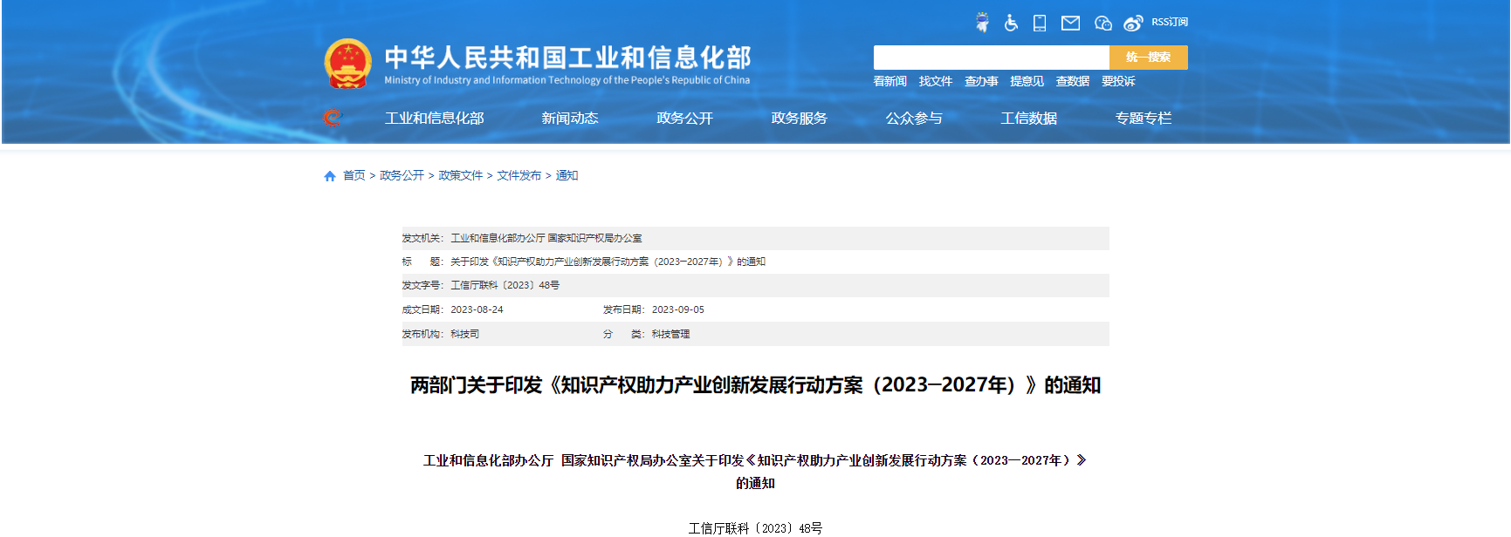This screenshot has height=537, width=1511.
Task: Open the wheelchair accessibility mode icon
Action: [x=1011, y=23]
